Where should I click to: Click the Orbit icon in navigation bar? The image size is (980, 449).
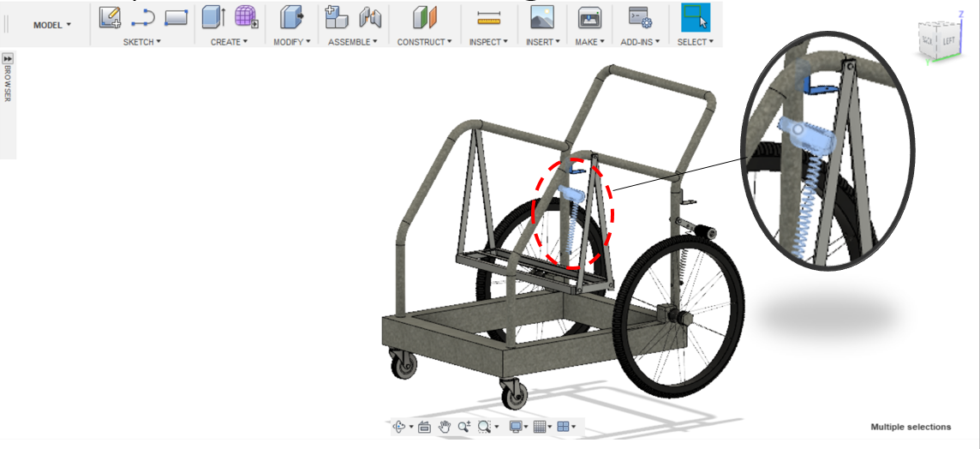(x=400, y=427)
